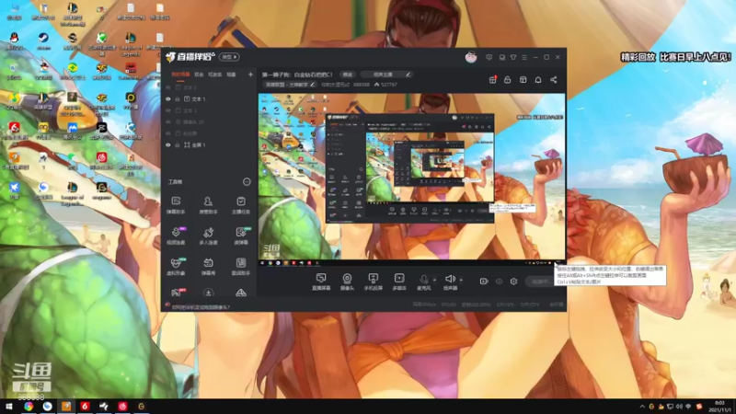Open the 弹幕秀 tool
This screenshot has height=414, width=736.
208,266
